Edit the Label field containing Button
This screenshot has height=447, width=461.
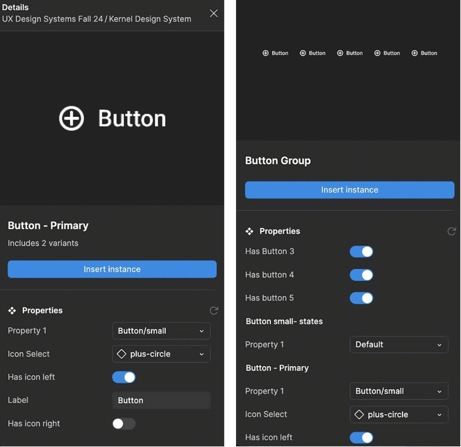click(161, 400)
